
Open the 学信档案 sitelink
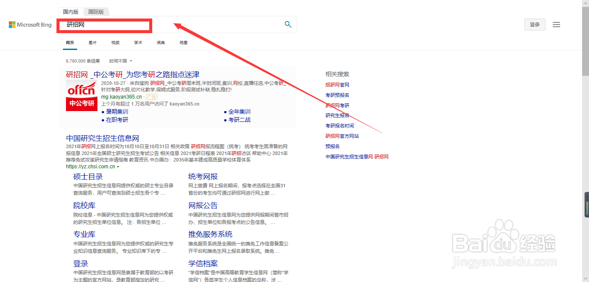[203, 263]
